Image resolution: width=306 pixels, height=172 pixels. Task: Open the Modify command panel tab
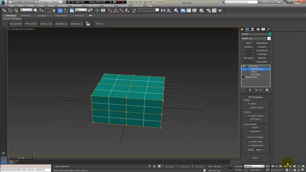click(x=248, y=29)
